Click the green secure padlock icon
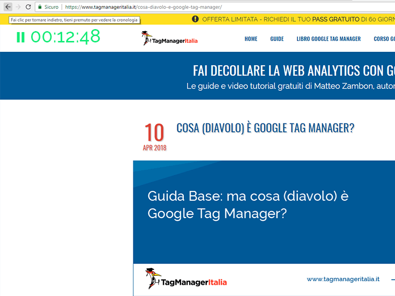 (40, 7)
